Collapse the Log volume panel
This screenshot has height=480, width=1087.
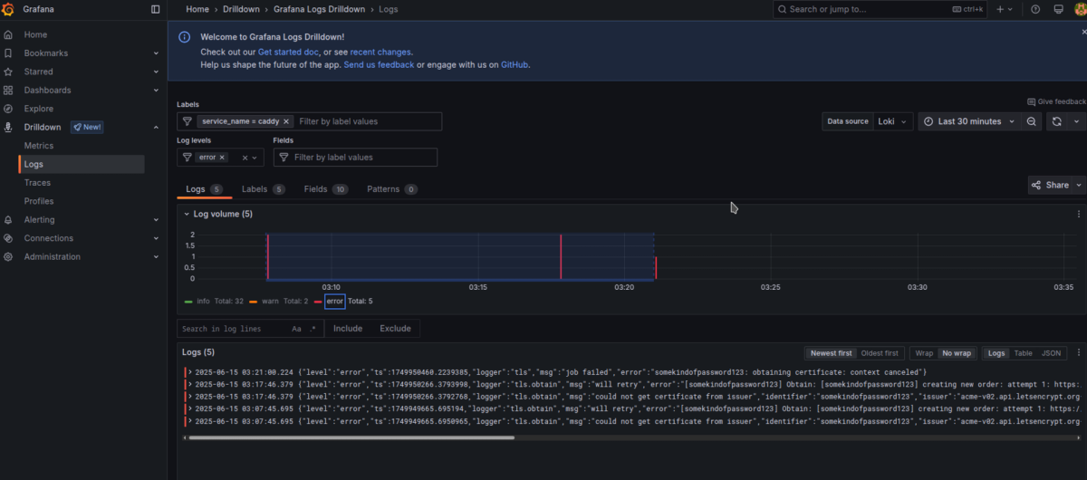coord(186,215)
